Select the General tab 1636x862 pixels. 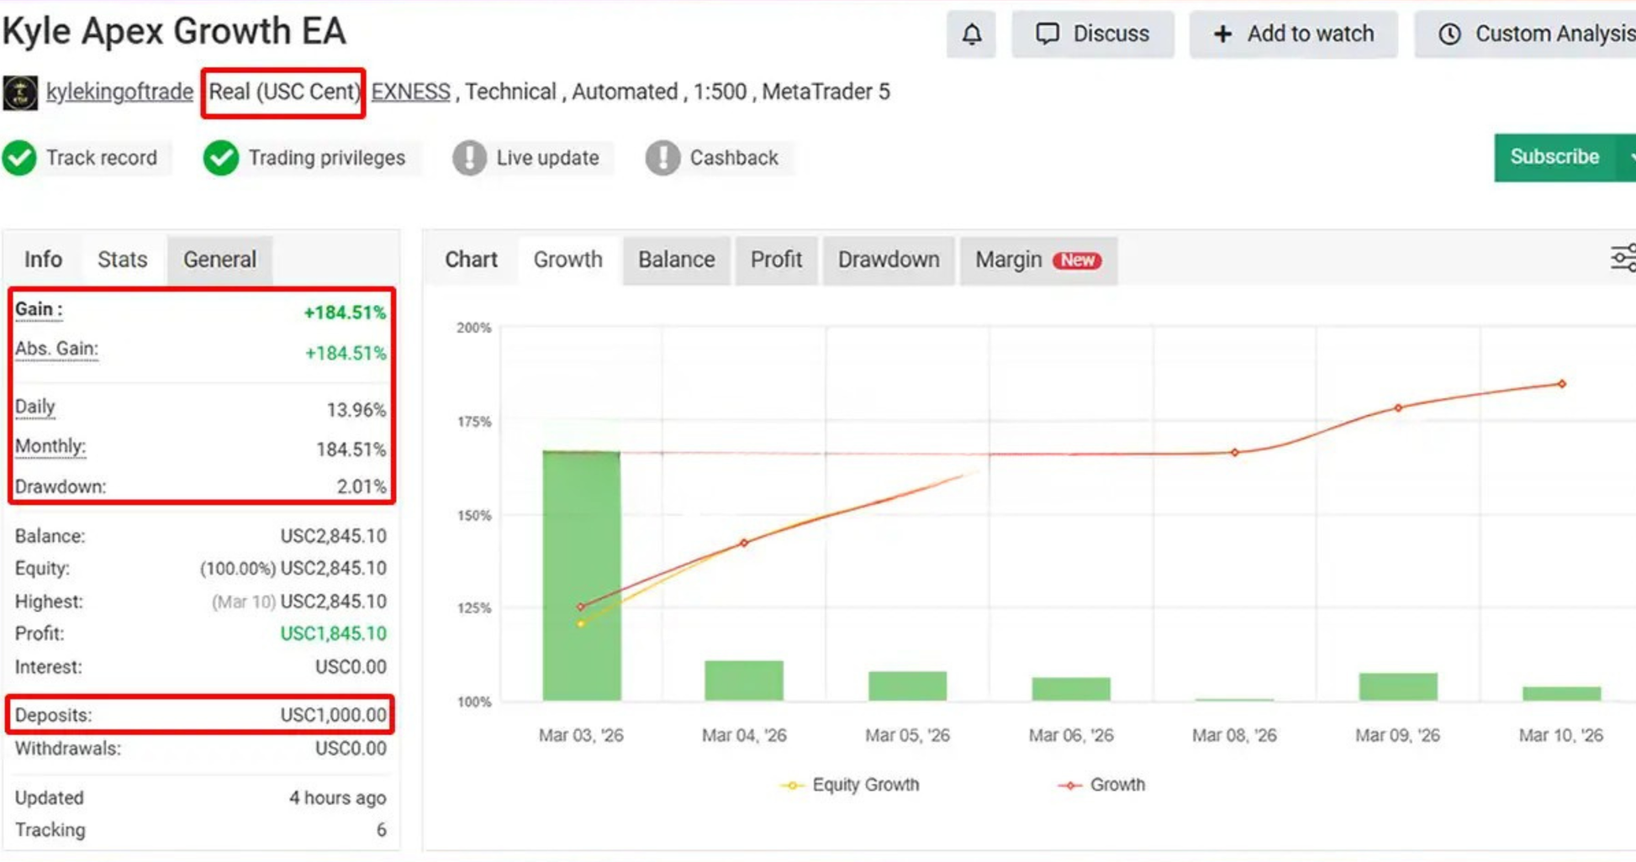click(219, 260)
